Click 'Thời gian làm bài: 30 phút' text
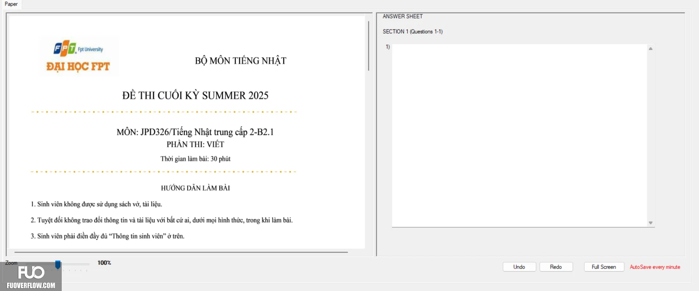 pyautogui.click(x=195, y=159)
